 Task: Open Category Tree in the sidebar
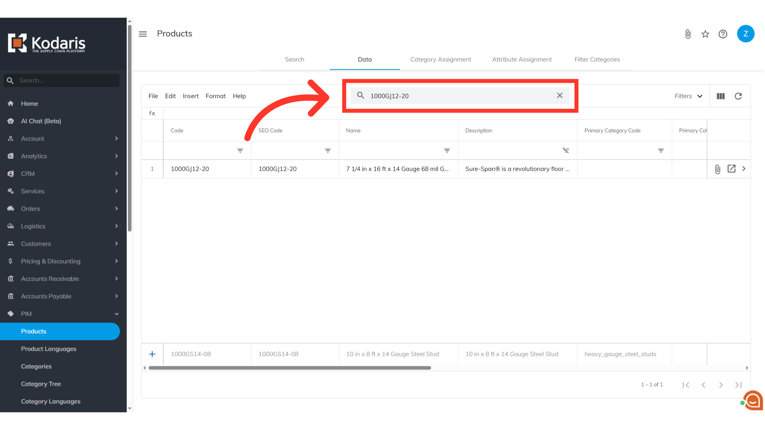pyautogui.click(x=41, y=384)
